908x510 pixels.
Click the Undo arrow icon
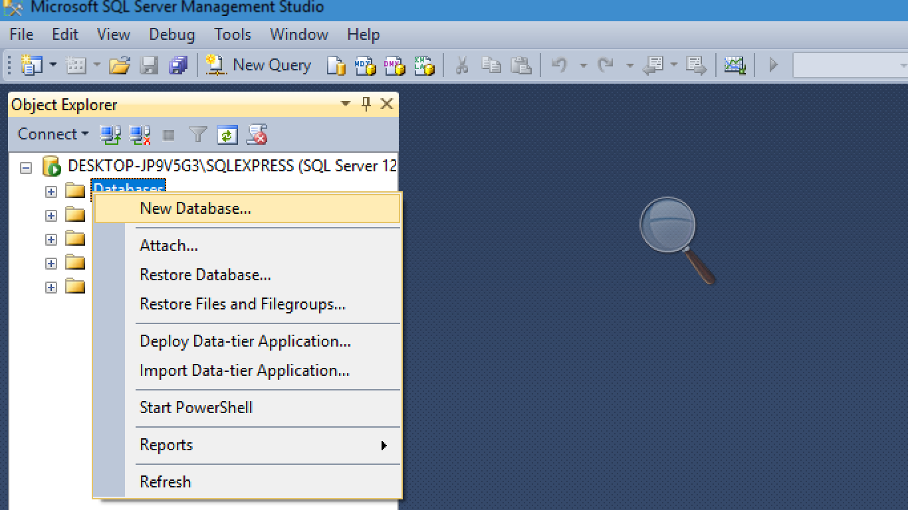559,65
